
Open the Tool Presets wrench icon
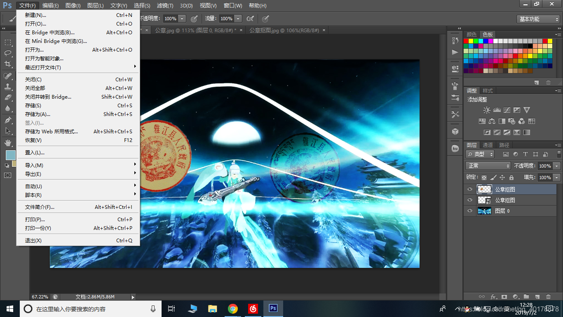pyautogui.click(x=455, y=114)
